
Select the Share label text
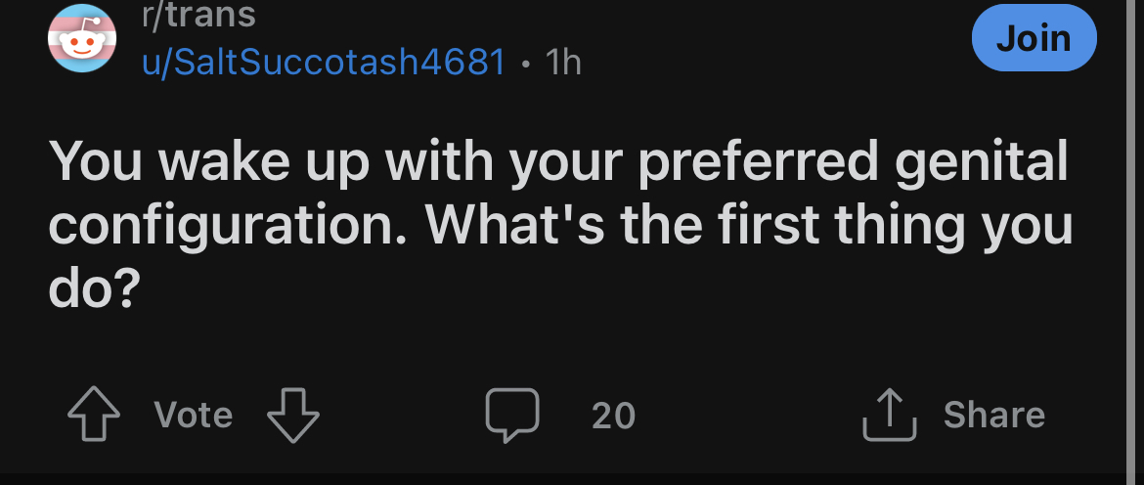click(994, 415)
